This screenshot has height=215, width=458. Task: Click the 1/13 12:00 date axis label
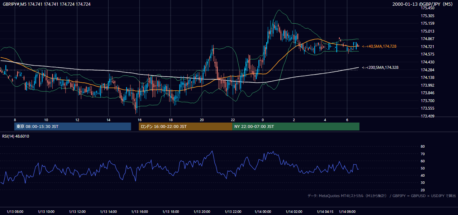(x=77, y=212)
